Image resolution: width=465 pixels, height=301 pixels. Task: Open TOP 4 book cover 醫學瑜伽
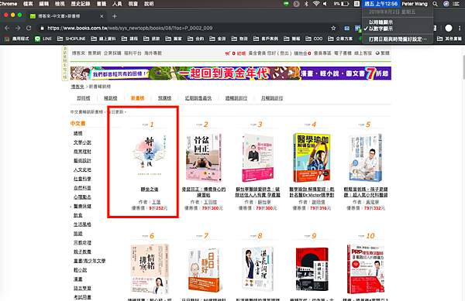[x=312, y=157]
